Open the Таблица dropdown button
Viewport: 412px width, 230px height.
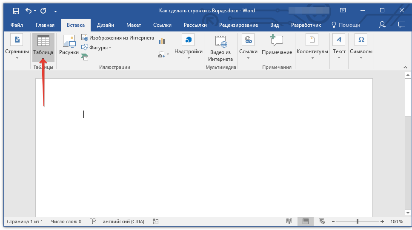point(43,47)
